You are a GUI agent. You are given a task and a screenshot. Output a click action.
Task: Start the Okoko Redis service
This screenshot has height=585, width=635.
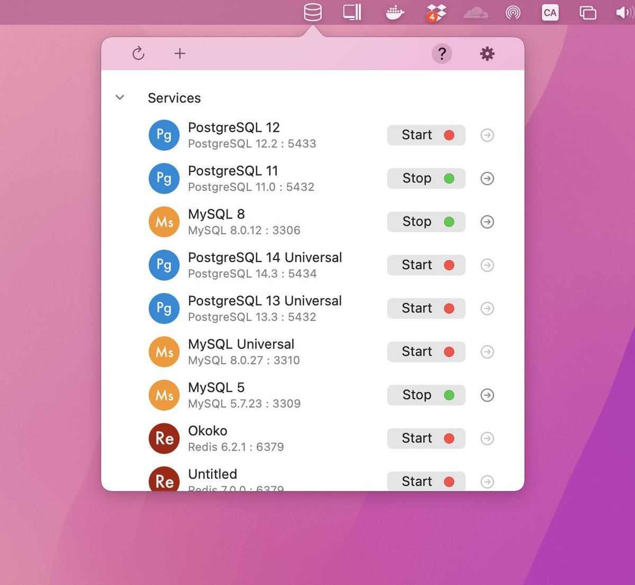(x=426, y=438)
